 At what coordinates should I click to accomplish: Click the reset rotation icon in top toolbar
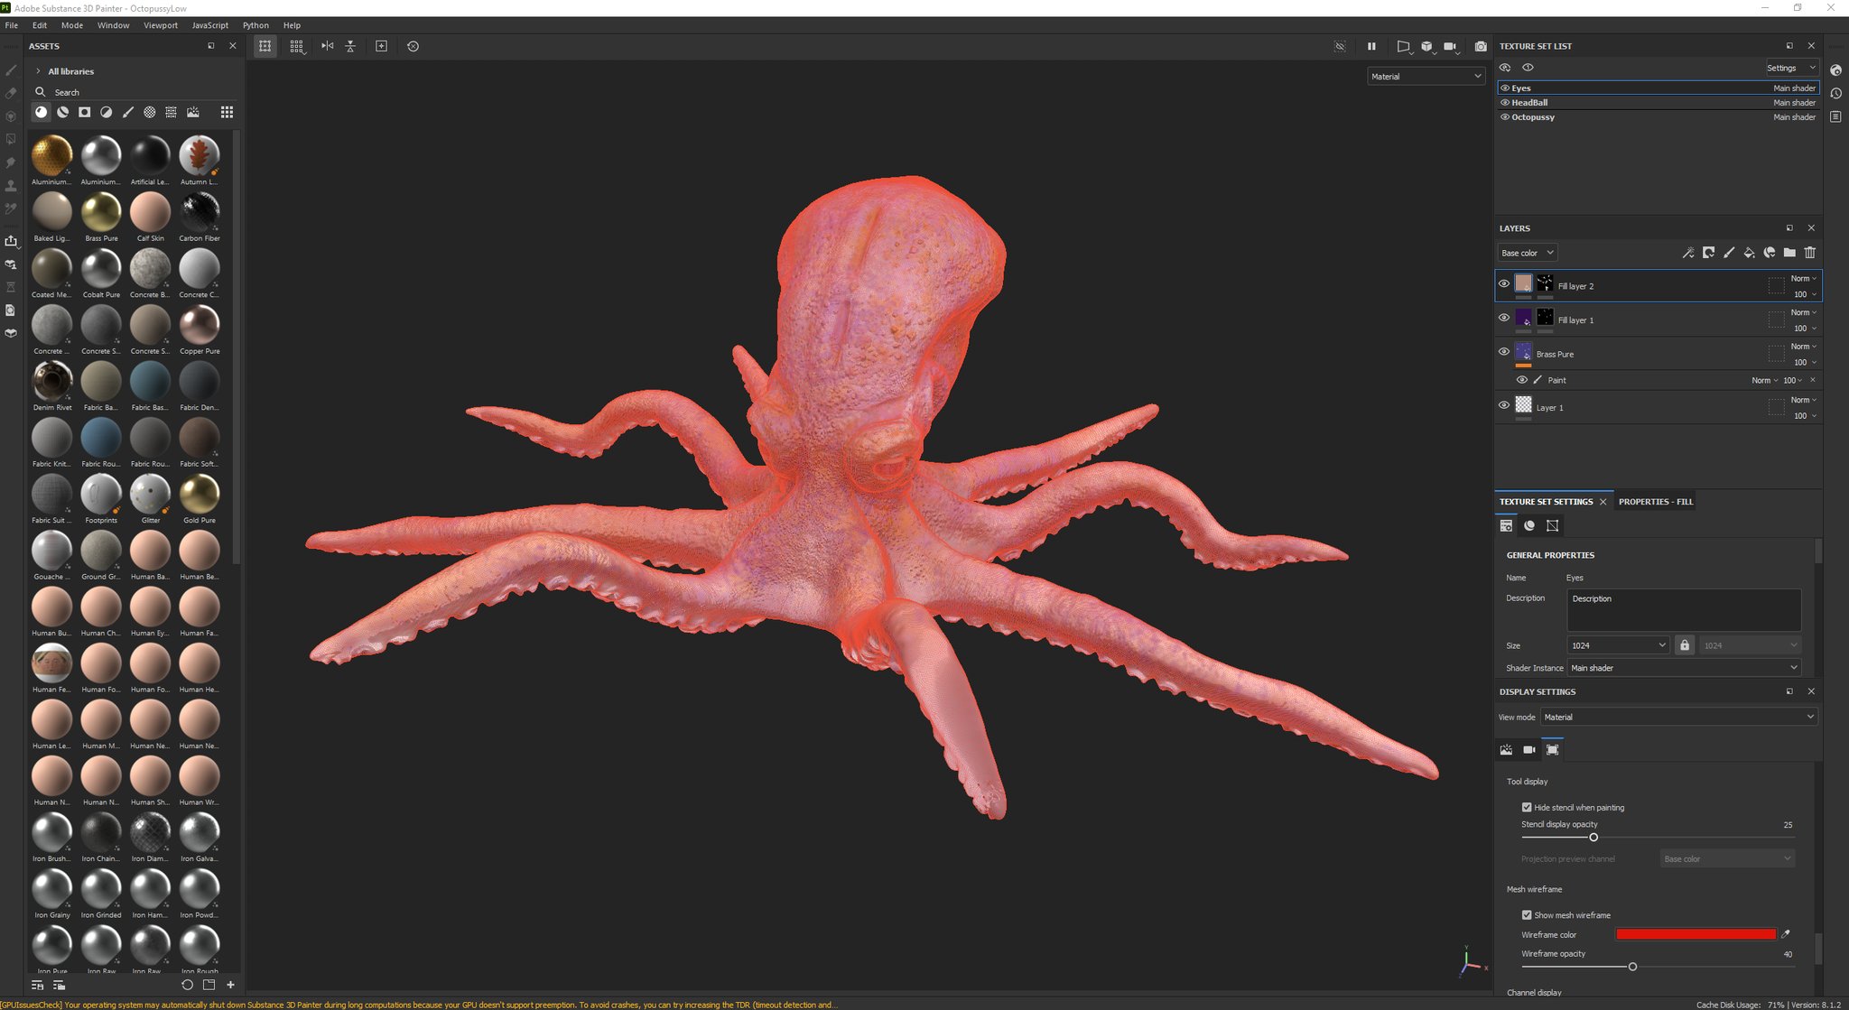click(x=413, y=46)
